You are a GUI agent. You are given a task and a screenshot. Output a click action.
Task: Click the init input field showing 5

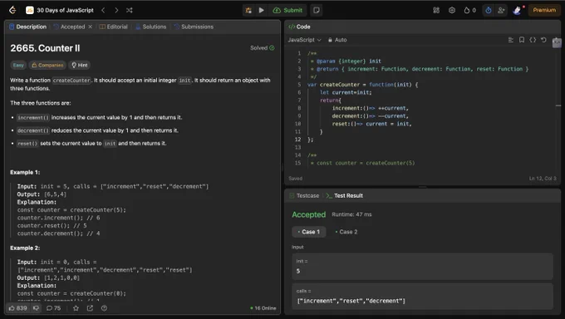pos(422,267)
